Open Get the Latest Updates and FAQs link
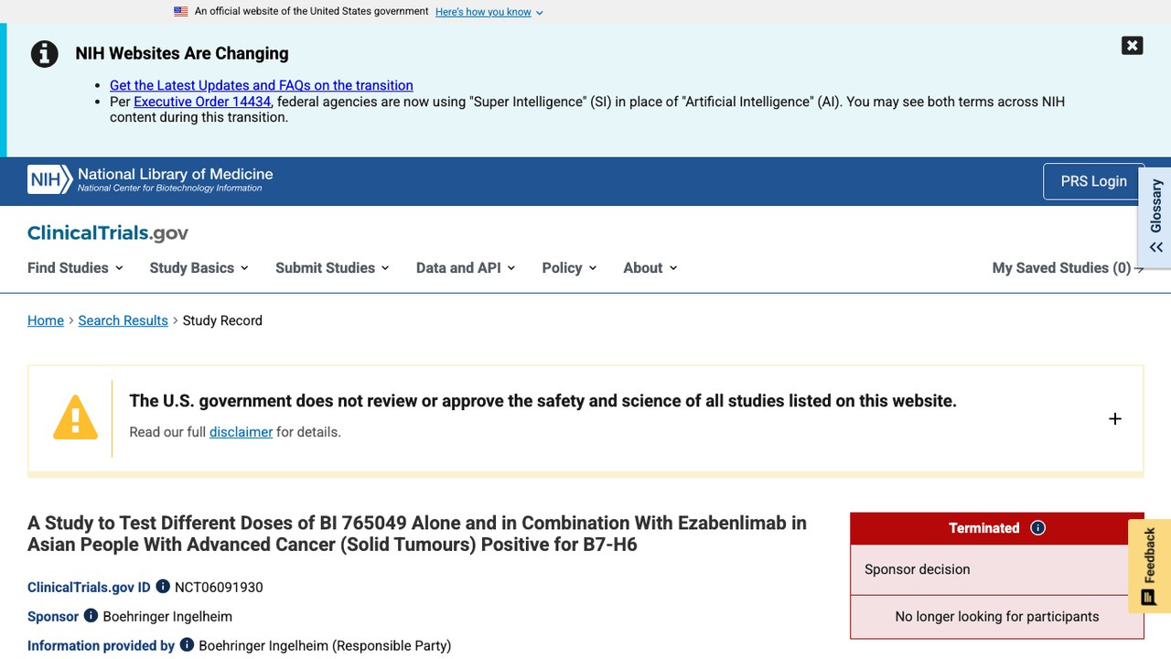 tap(262, 85)
